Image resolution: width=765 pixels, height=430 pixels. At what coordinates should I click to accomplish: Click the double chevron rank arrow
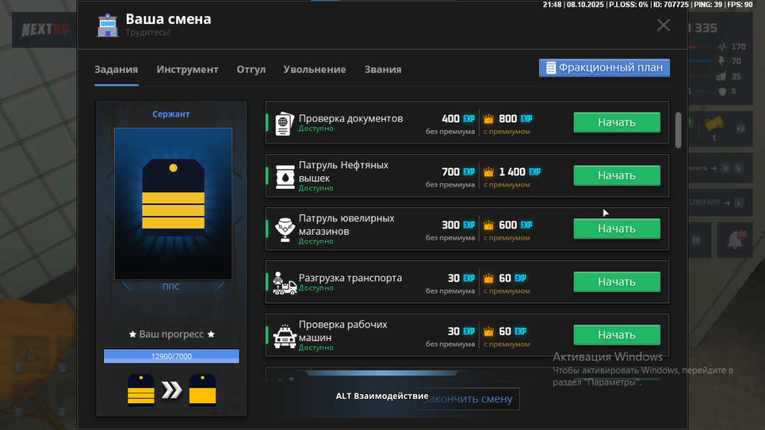click(171, 390)
